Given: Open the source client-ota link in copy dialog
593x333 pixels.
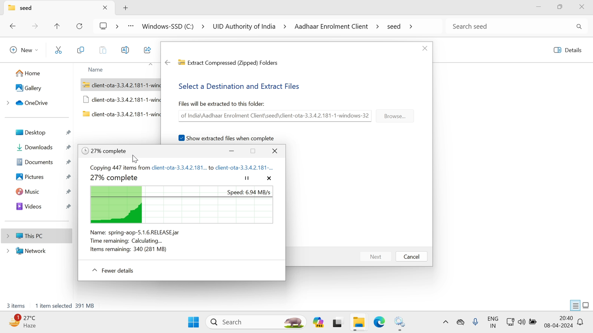Looking at the screenshot, I should pyautogui.click(x=179, y=168).
